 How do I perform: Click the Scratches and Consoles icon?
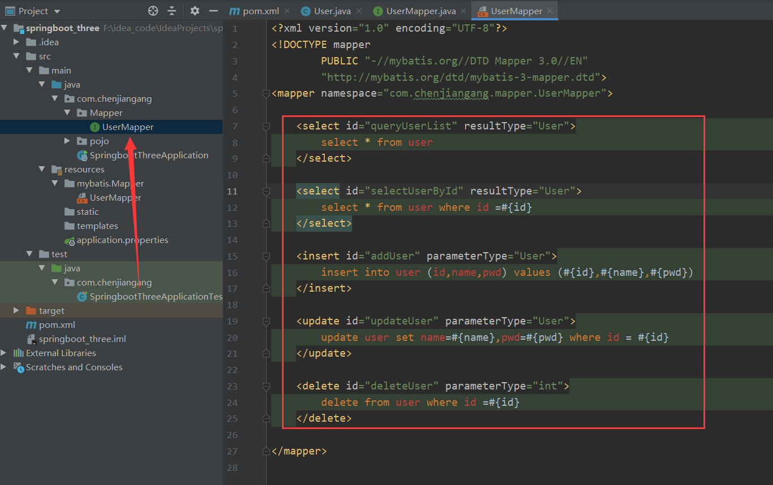[x=18, y=367]
